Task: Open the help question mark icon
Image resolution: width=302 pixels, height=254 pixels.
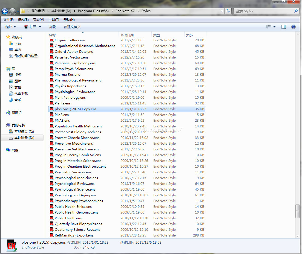Action: tap(293, 27)
